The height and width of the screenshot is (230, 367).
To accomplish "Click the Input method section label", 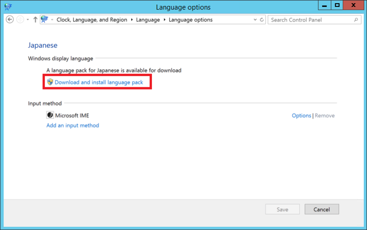I will pos(45,103).
